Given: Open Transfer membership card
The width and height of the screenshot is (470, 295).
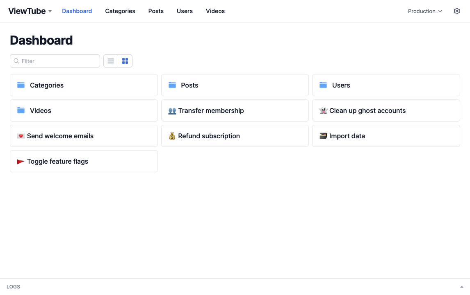Looking at the screenshot, I should pos(235,110).
